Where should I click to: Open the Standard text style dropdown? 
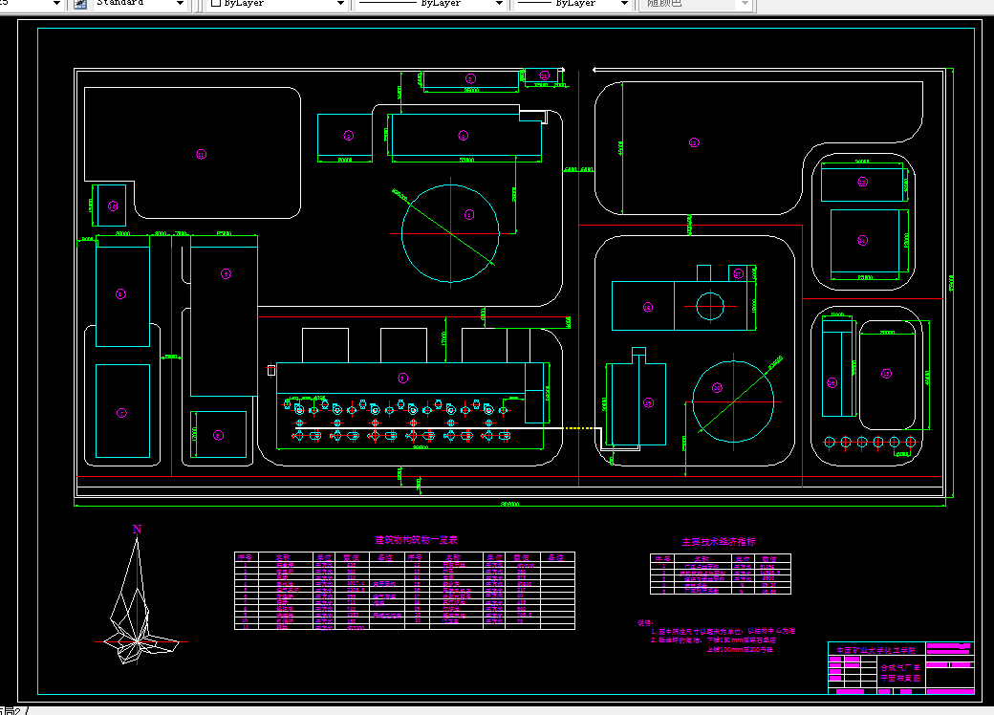pyautogui.click(x=139, y=4)
